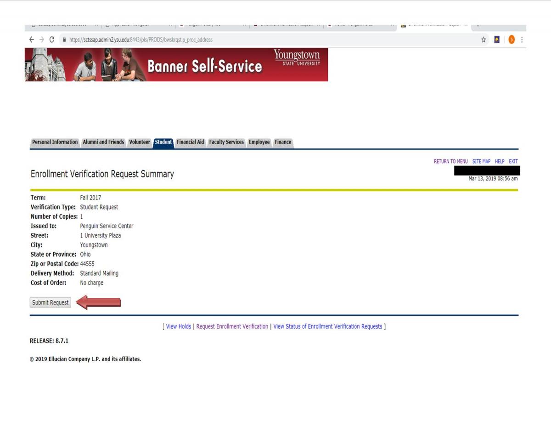Click the Cost of Order label
The width and height of the screenshot is (551, 425).
(x=48, y=283)
